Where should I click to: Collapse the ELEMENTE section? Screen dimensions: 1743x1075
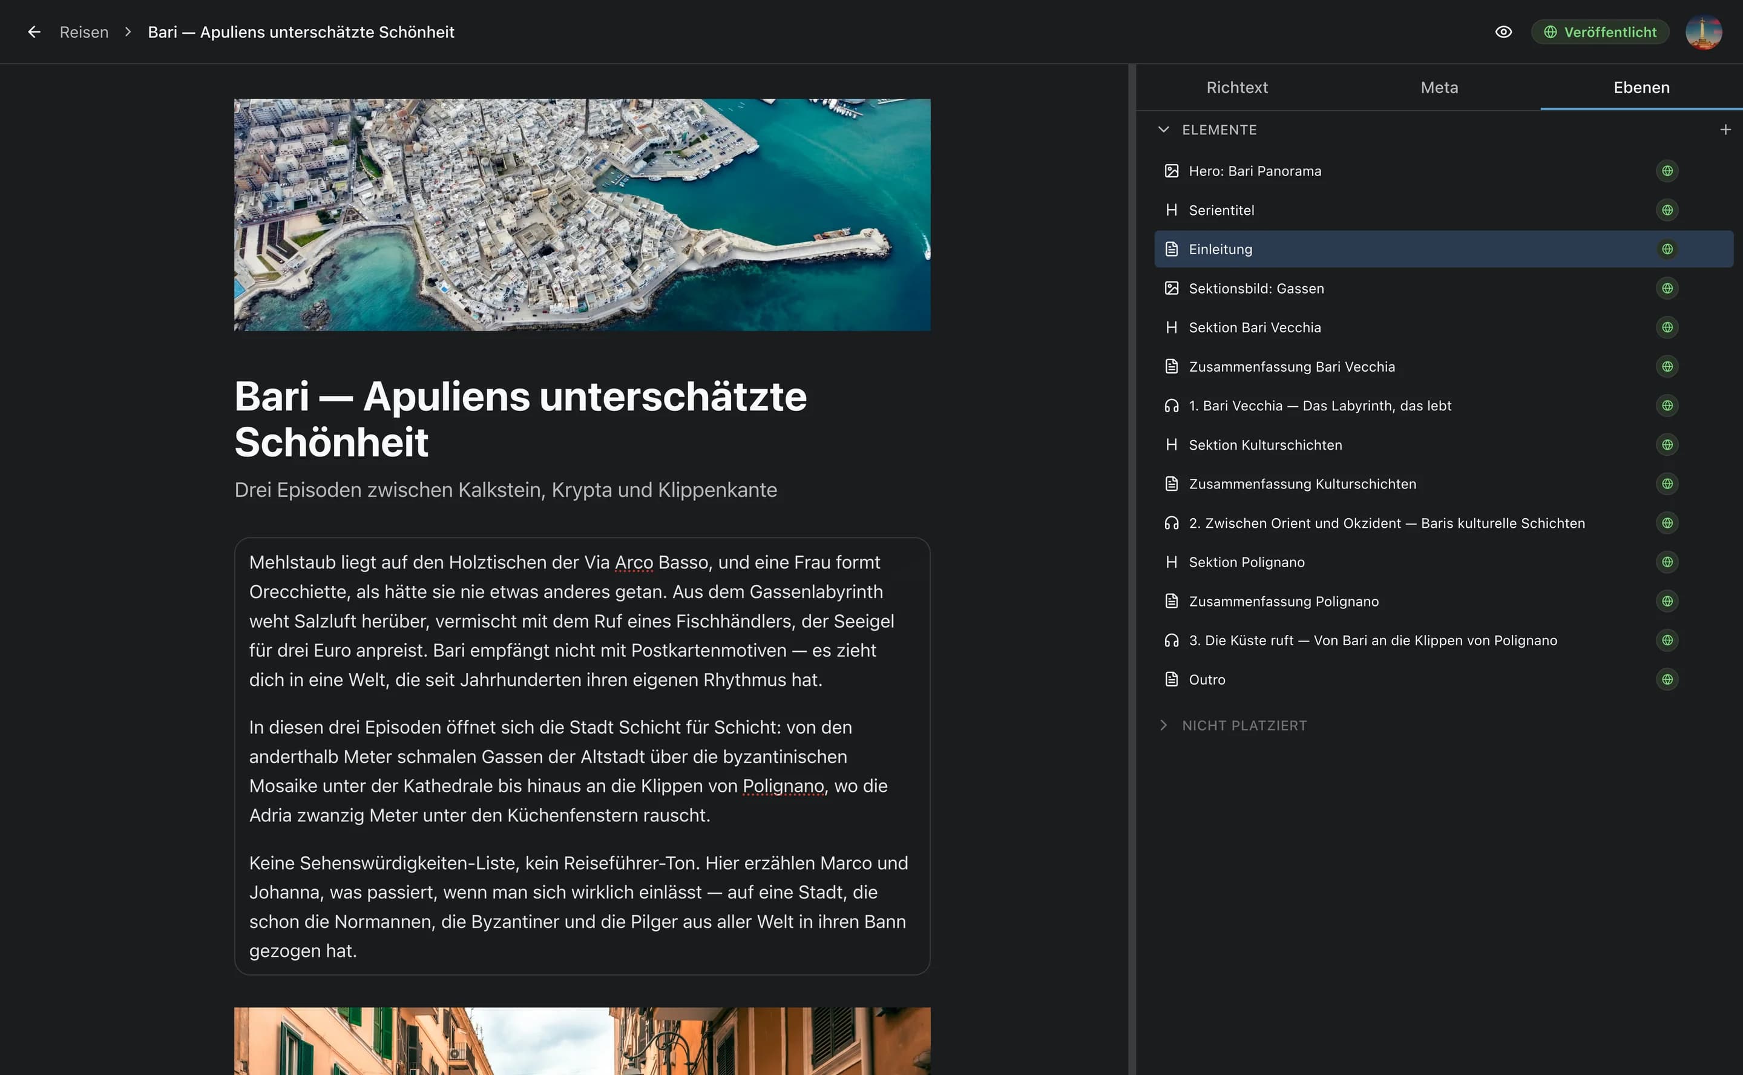(1164, 130)
